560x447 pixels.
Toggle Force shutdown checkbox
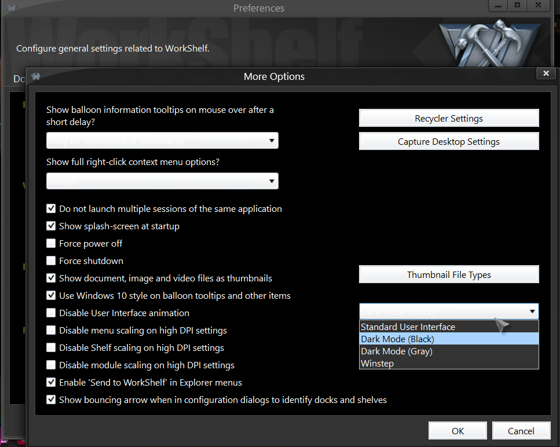pyautogui.click(x=51, y=261)
